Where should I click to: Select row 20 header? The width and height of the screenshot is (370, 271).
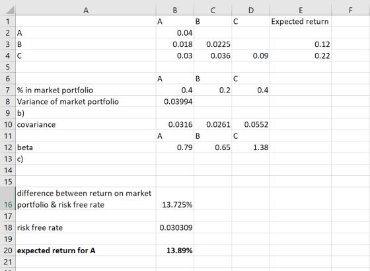click(8, 251)
